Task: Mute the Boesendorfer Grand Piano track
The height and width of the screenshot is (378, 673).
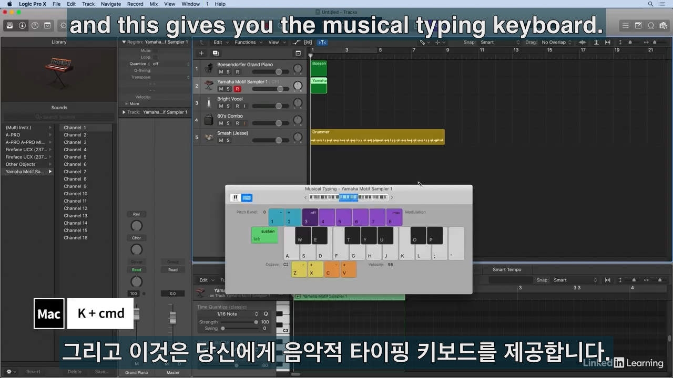Action: 221,72
